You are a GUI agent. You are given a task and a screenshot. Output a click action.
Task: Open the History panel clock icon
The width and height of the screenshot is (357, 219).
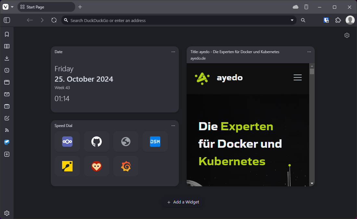pos(7,70)
